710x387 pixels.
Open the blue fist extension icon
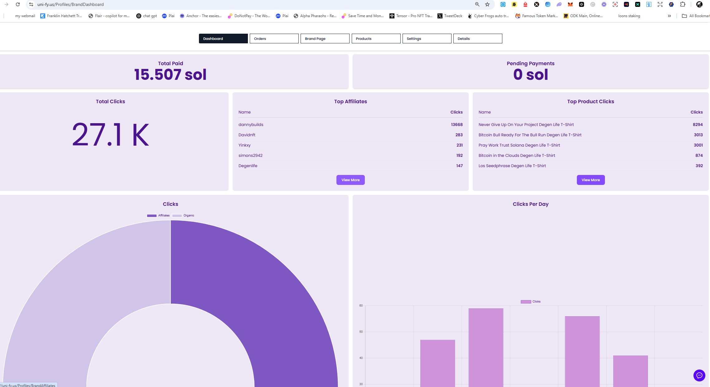coord(649,4)
